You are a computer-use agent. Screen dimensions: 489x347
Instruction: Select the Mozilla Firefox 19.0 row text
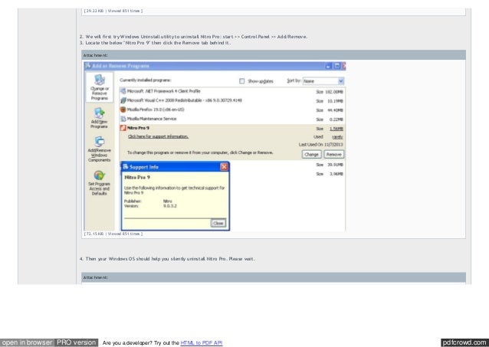tap(156, 110)
